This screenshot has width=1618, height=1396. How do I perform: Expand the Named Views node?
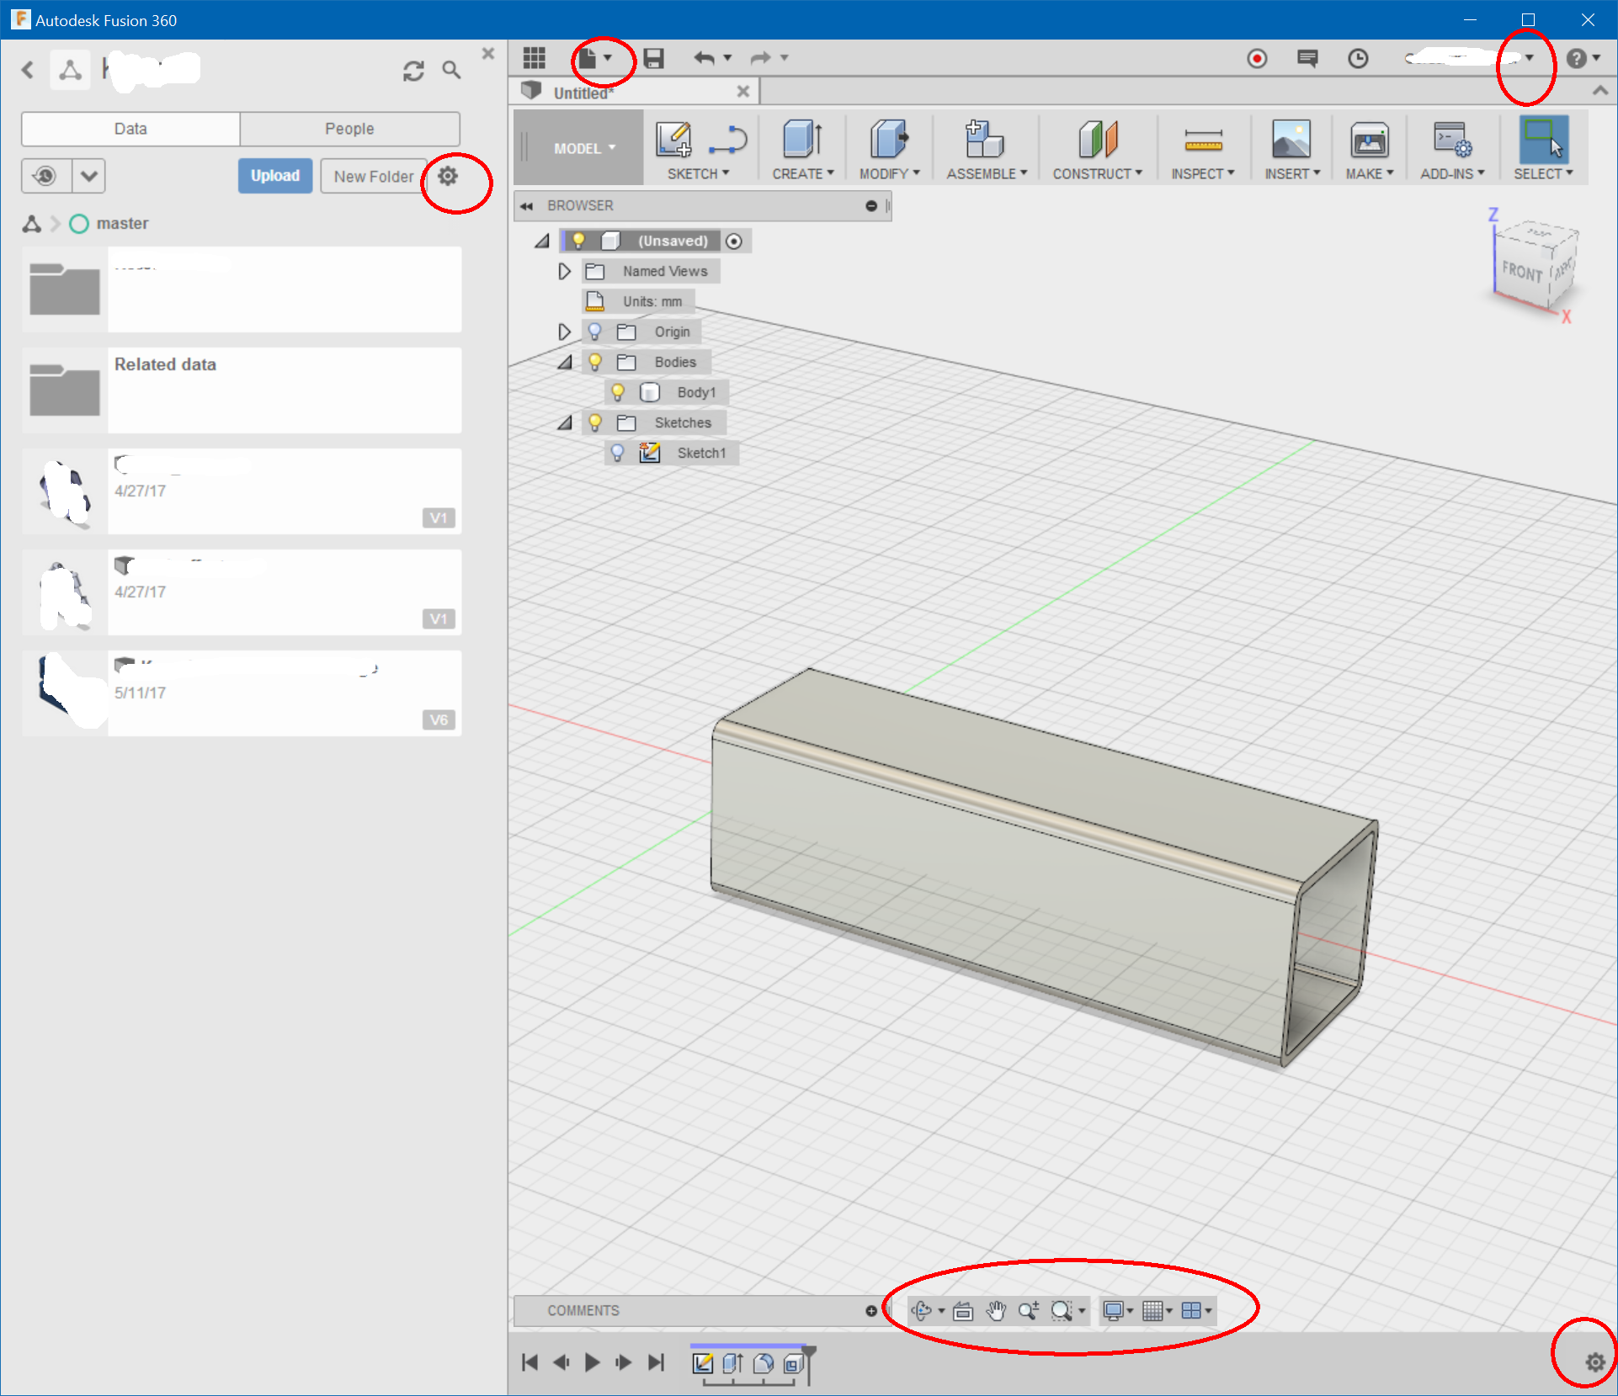(x=564, y=271)
